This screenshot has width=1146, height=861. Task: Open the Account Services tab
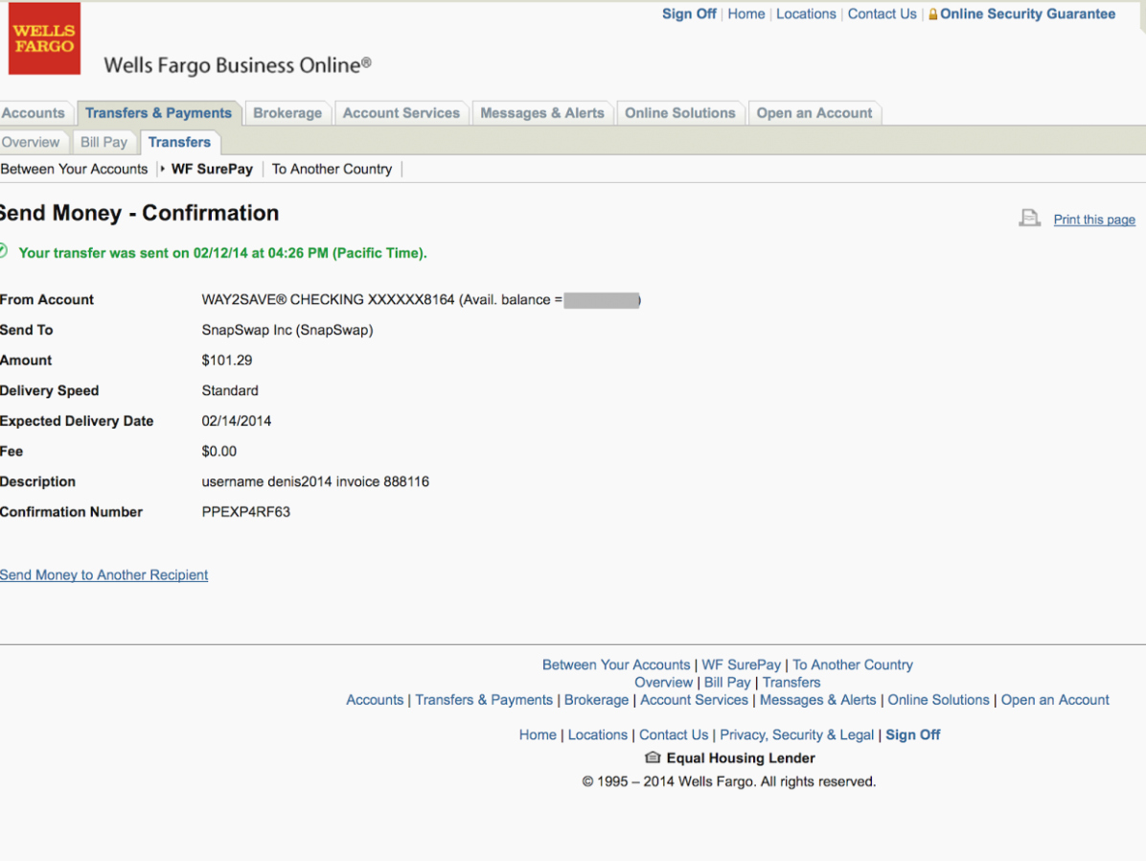pos(401,112)
